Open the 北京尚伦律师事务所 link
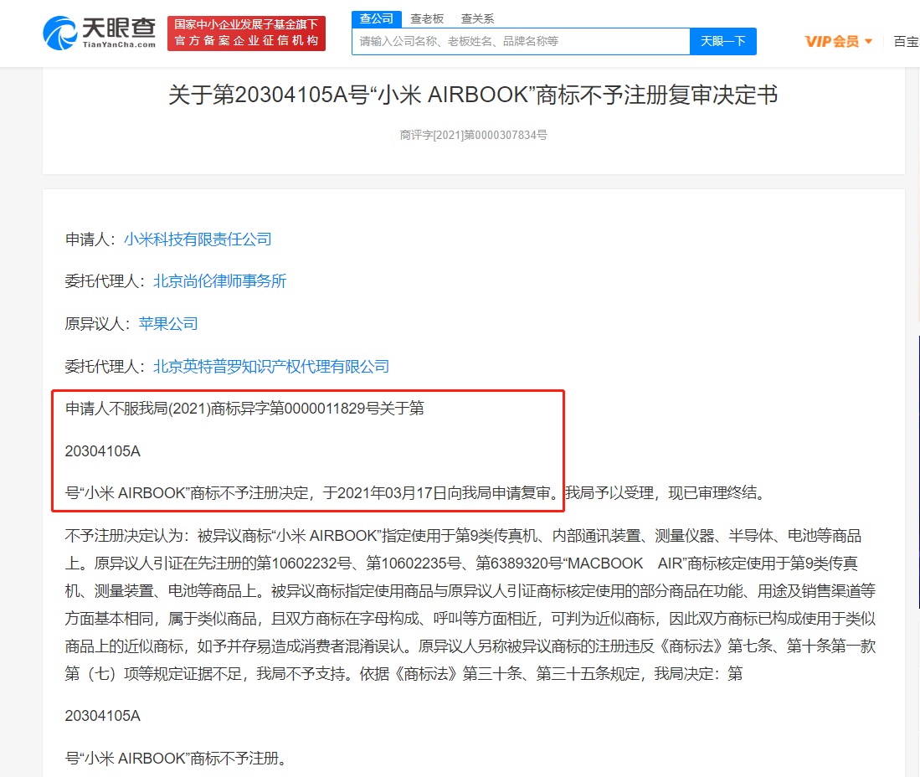 point(219,281)
